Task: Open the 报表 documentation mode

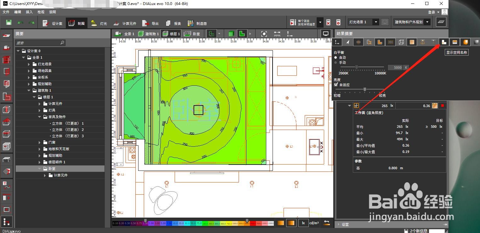Action: (x=173, y=23)
